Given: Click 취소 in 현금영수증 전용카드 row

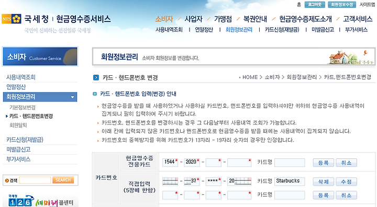Looking at the screenshot, I should 346,163.
